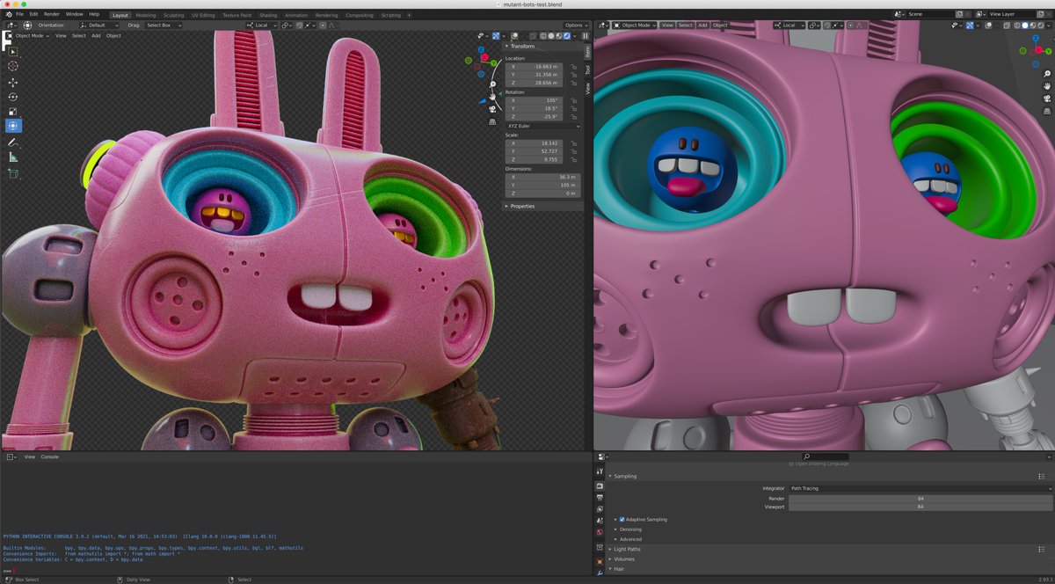The height and width of the screenshot is (584, 1055).
Task: Switch to the Shading workspace tab
Action: 267,15
